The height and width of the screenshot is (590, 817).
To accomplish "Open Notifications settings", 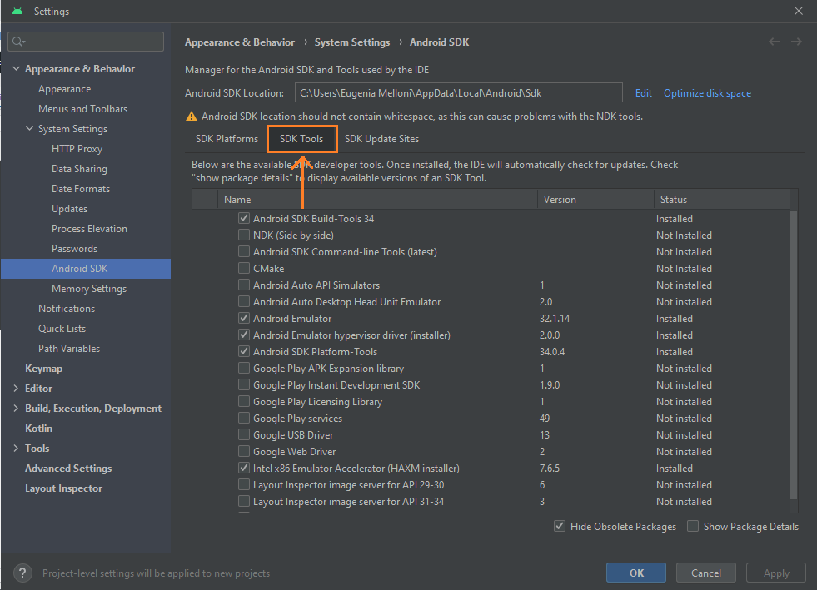I will [x=67, y=308].
